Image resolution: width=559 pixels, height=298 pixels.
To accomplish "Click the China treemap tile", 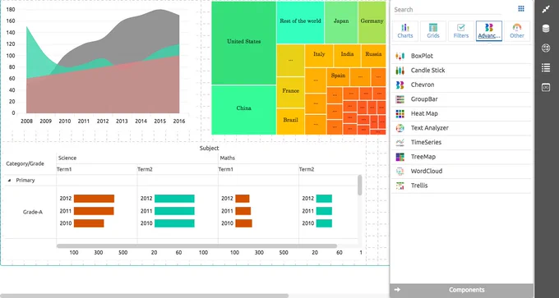I will click(x=243, y=110).
